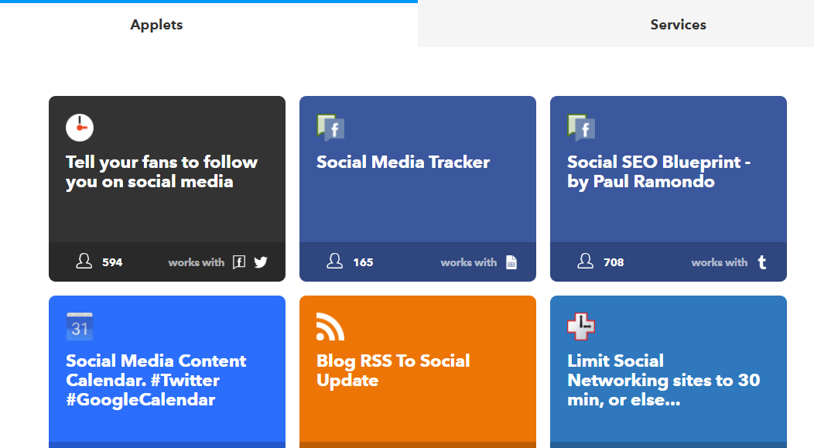814x448 pixels.
Task: Click the RescueTime cross clock icon
Action: click(581, 327)
